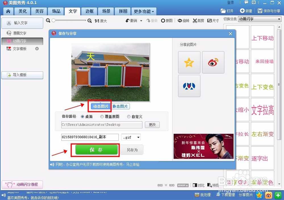Screen dimensions: 284x200
Task: Share to Renren icon in dialog
Action: [189, 86]
